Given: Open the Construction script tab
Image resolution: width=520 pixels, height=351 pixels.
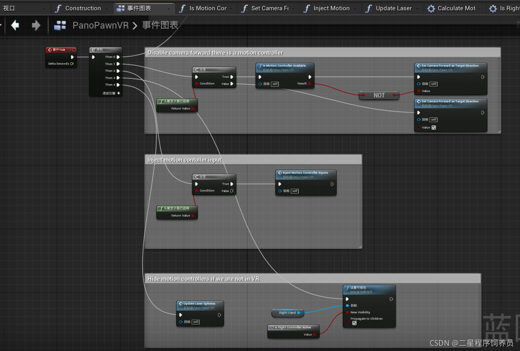Looking at the screenshot, I should coord(83,8).
